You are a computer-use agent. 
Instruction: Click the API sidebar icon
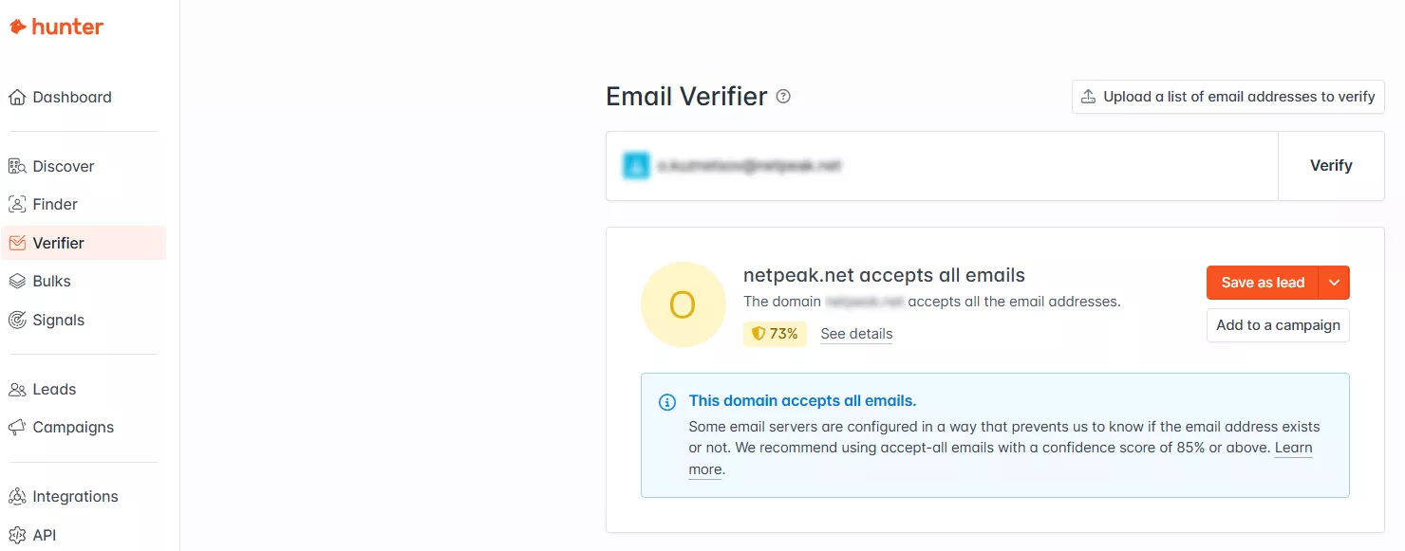click(17, 535)
